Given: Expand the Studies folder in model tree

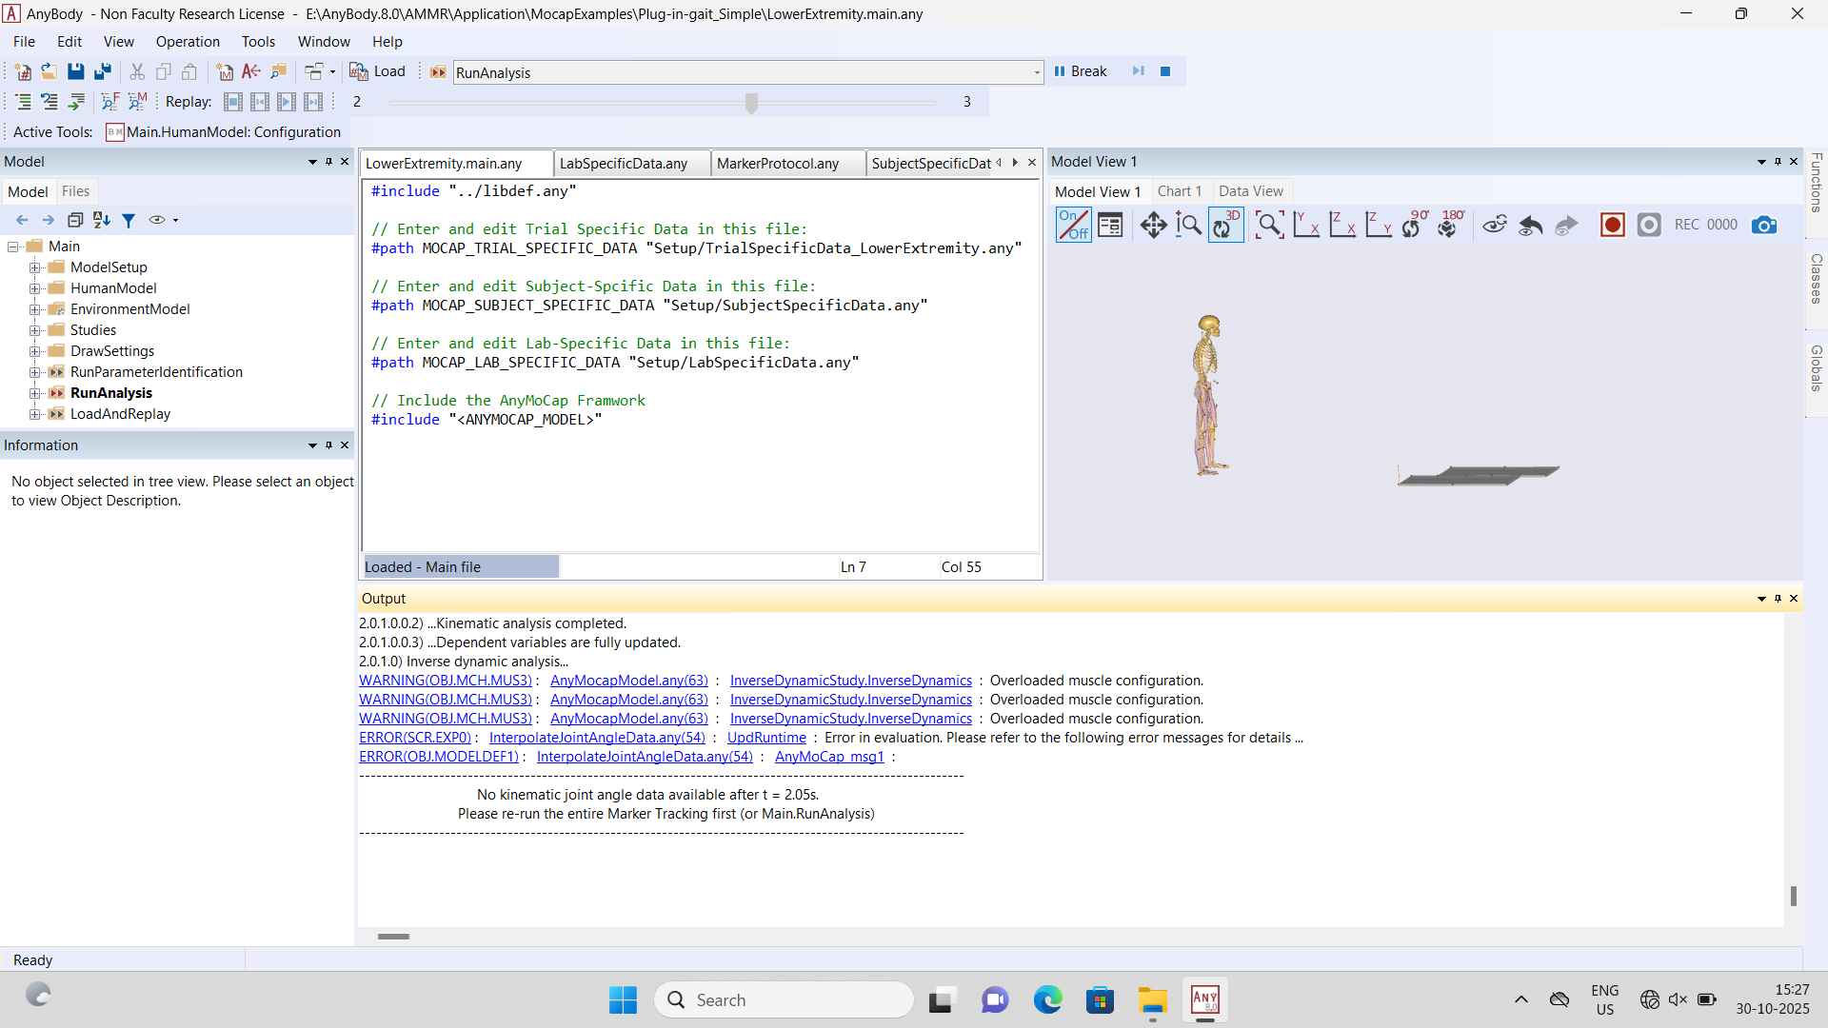Looking at the screenshot, I should click(35, 330).
